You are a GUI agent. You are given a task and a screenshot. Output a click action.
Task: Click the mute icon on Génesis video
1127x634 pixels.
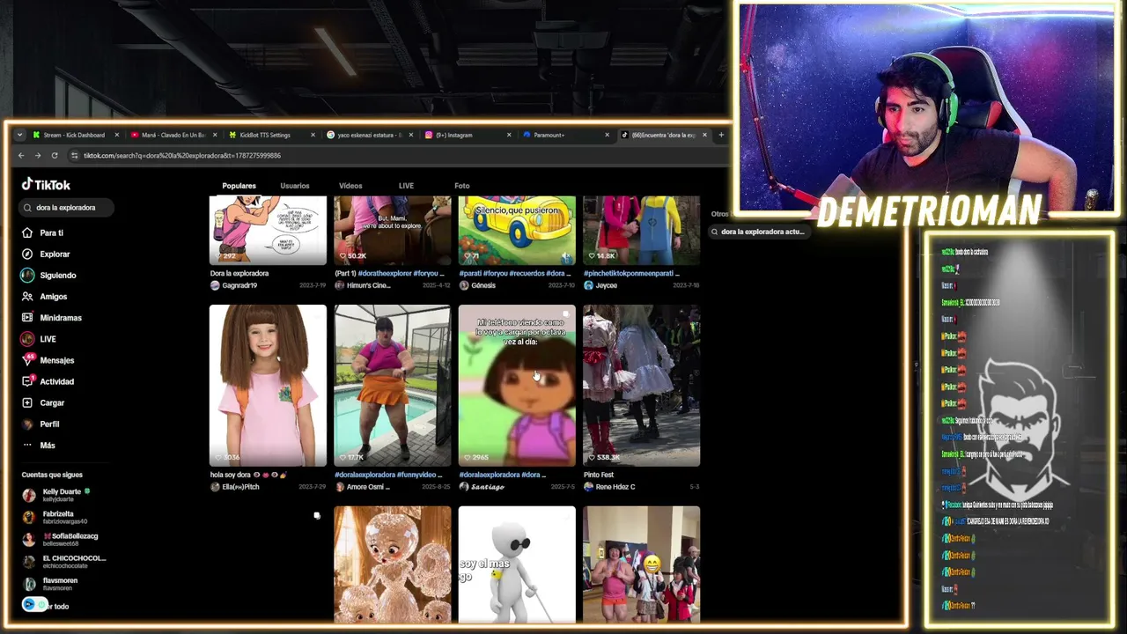[566, 256]
